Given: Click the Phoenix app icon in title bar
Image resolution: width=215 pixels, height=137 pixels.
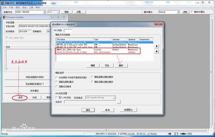Looking at the screenshot, I should (2, 3).
